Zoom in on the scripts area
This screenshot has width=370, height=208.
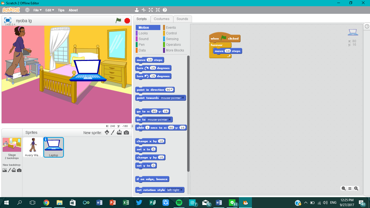pyautogui.click(x=356, y=188)
